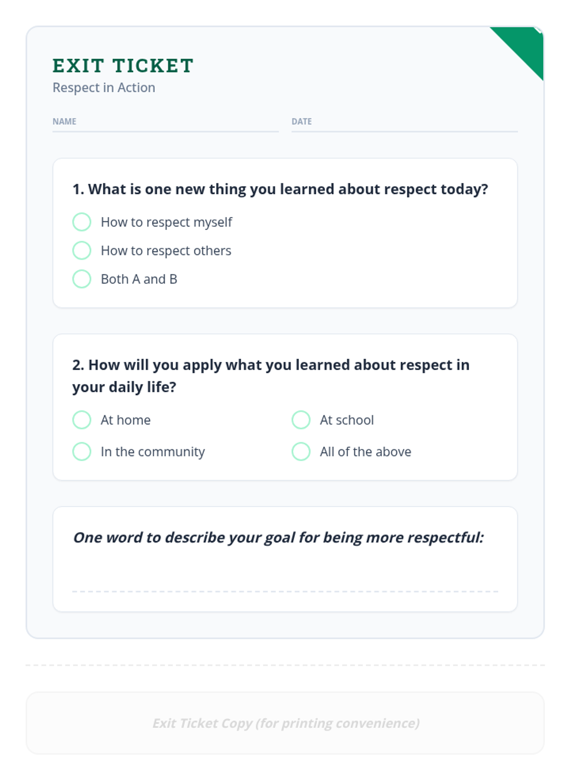570x760 pixels.
Task: Choose the "At school" radio option
Action: (301, 420)
